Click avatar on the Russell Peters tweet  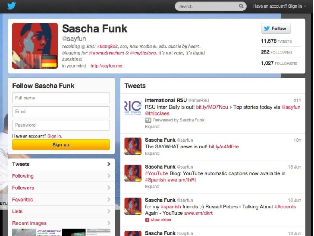click(x=133, y=206)
